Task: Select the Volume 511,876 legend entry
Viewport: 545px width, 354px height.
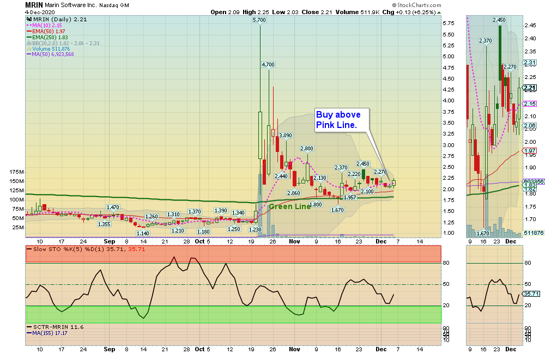Action: point(51,49)
